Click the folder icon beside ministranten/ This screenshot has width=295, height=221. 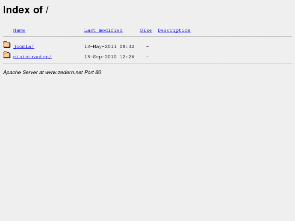click(x=6, y=55)
